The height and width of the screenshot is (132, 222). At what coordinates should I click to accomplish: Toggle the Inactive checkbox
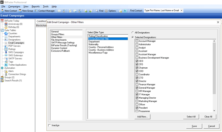tap(49, 125)
